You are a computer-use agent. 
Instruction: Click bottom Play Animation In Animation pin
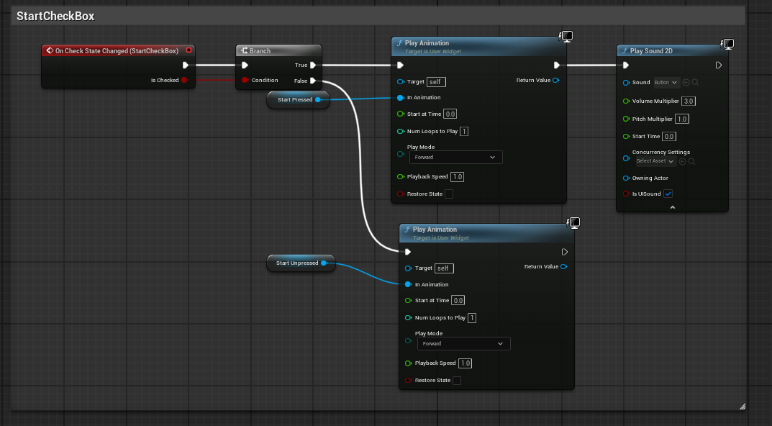(x=408, y=284)
